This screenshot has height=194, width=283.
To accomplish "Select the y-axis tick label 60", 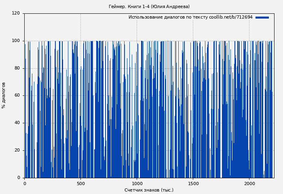I will tap(17, 96).
